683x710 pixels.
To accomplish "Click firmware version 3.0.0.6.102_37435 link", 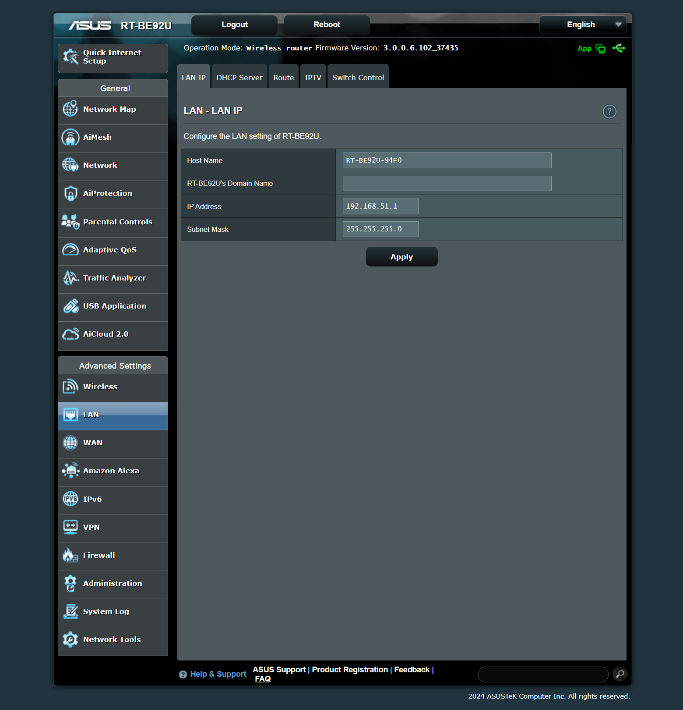I will 421,48.
